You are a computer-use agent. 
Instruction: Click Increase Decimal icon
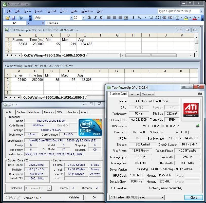click(x=151, y=17)
